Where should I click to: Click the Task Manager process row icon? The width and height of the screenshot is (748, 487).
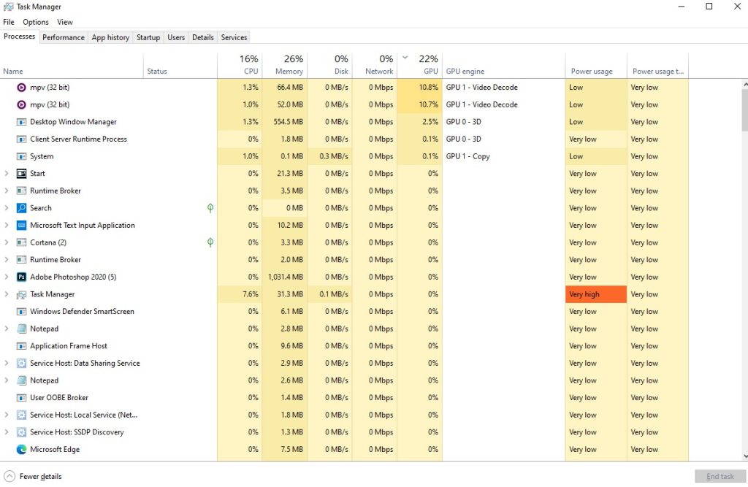21,294
